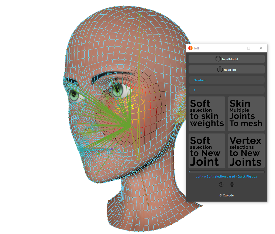Click the headModel mesh button
This screenshot has height=234, width=275.
(226, 59)
